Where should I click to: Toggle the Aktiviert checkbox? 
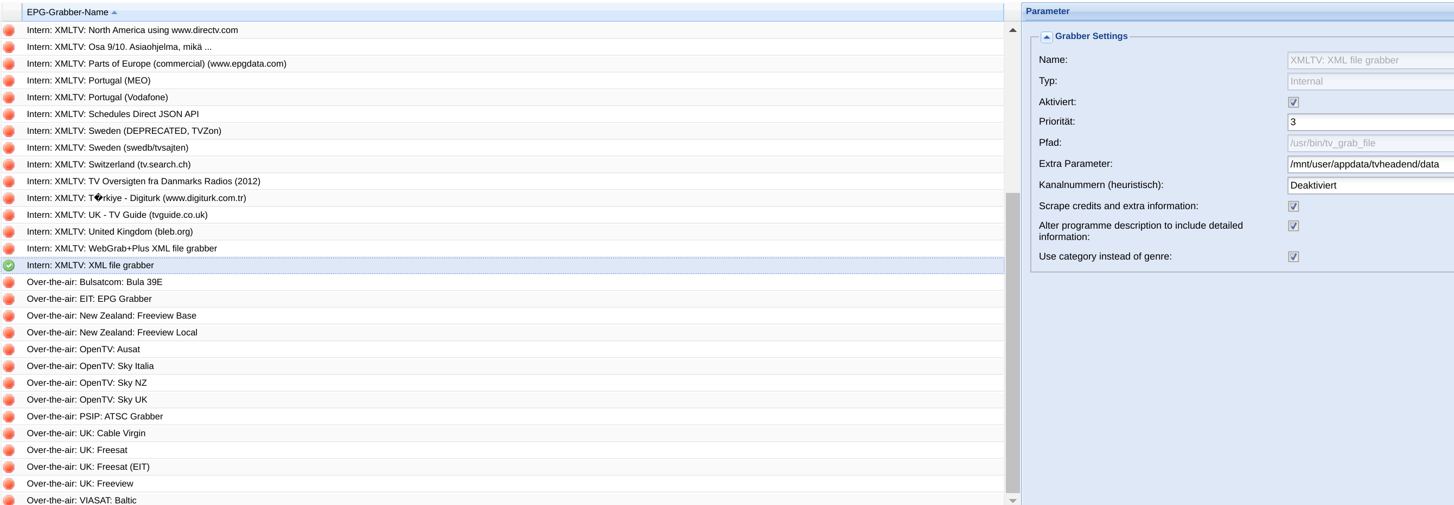click(1293, 102)
